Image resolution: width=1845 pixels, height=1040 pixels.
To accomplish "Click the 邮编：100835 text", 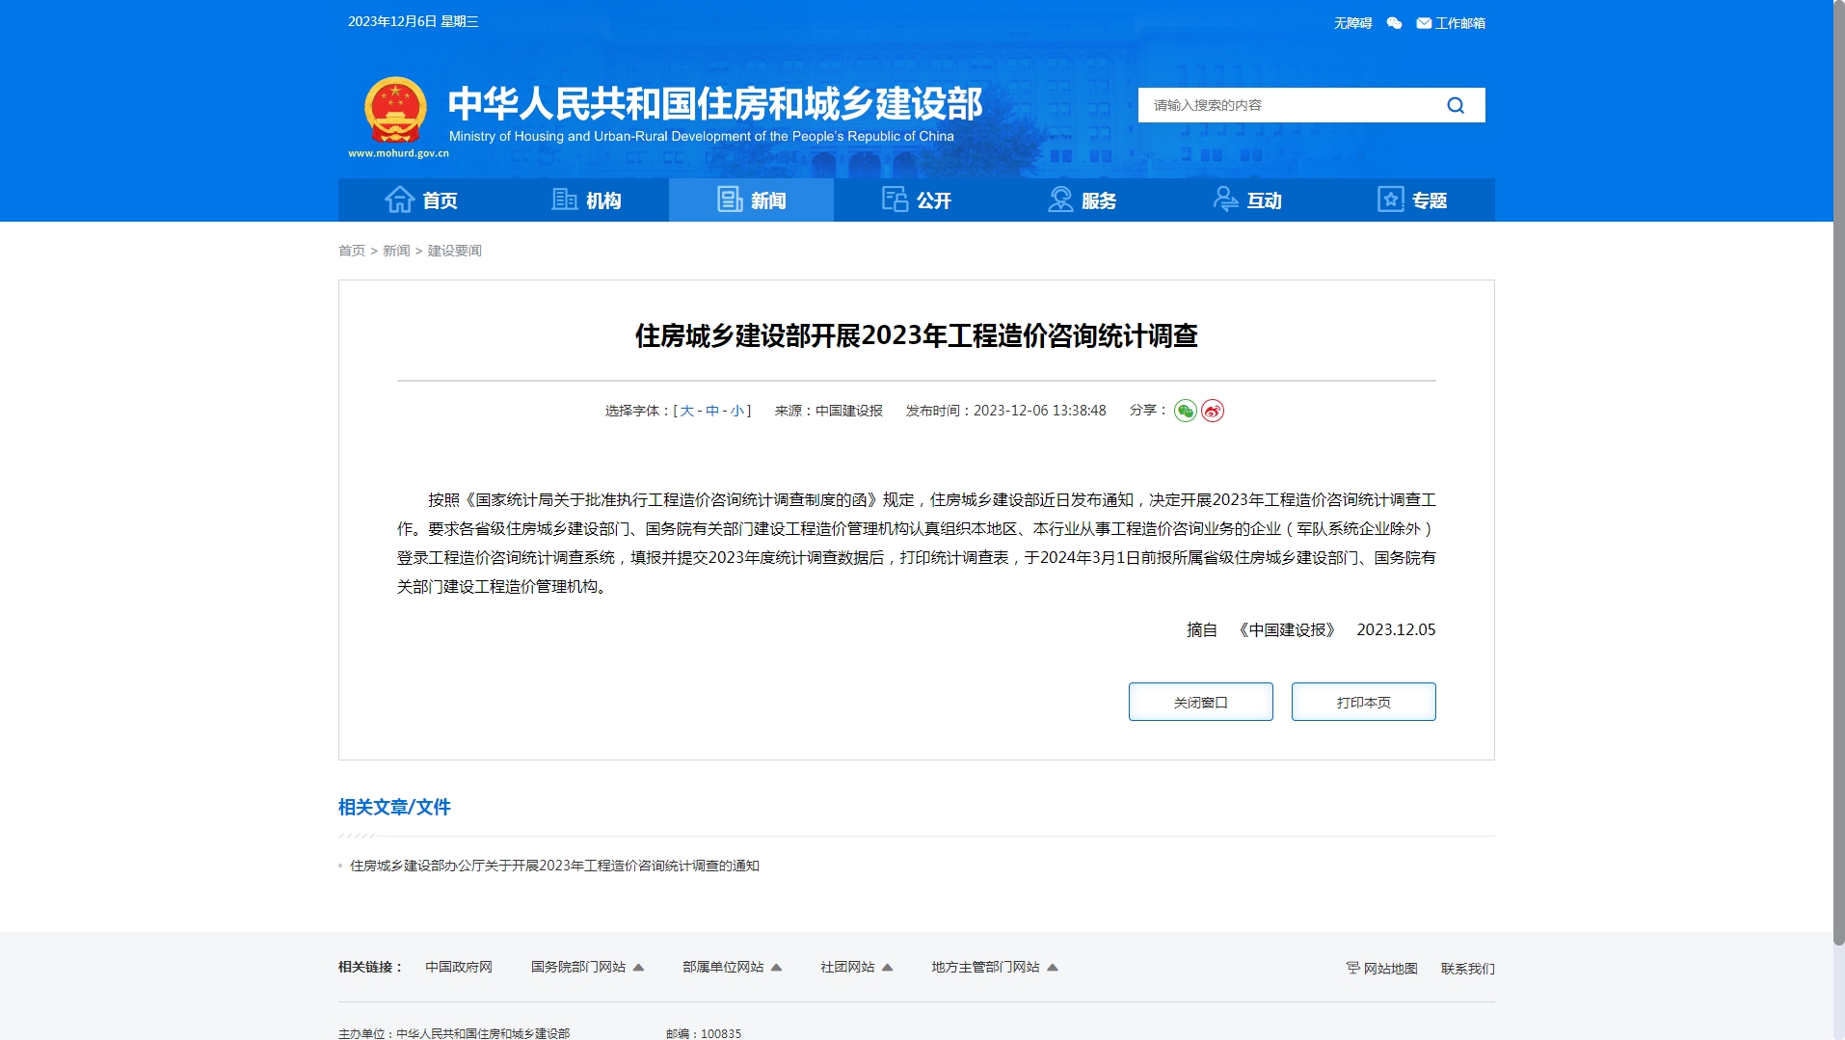I will click(x=704, y=1033).
